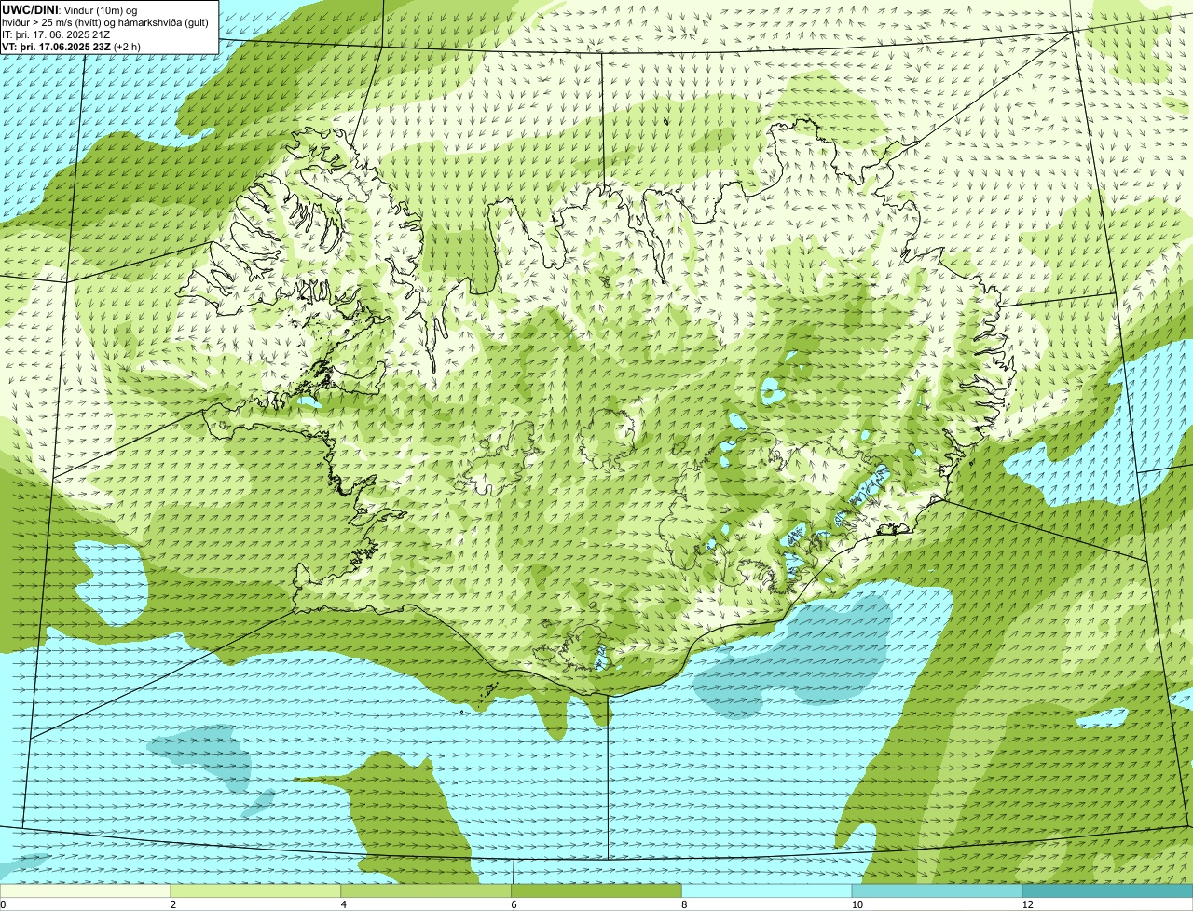Image resolution: width=1193 pixels, height=911 pixels.
Task: Click the light green 2–4 legend swatch
Action: (255, 891)
